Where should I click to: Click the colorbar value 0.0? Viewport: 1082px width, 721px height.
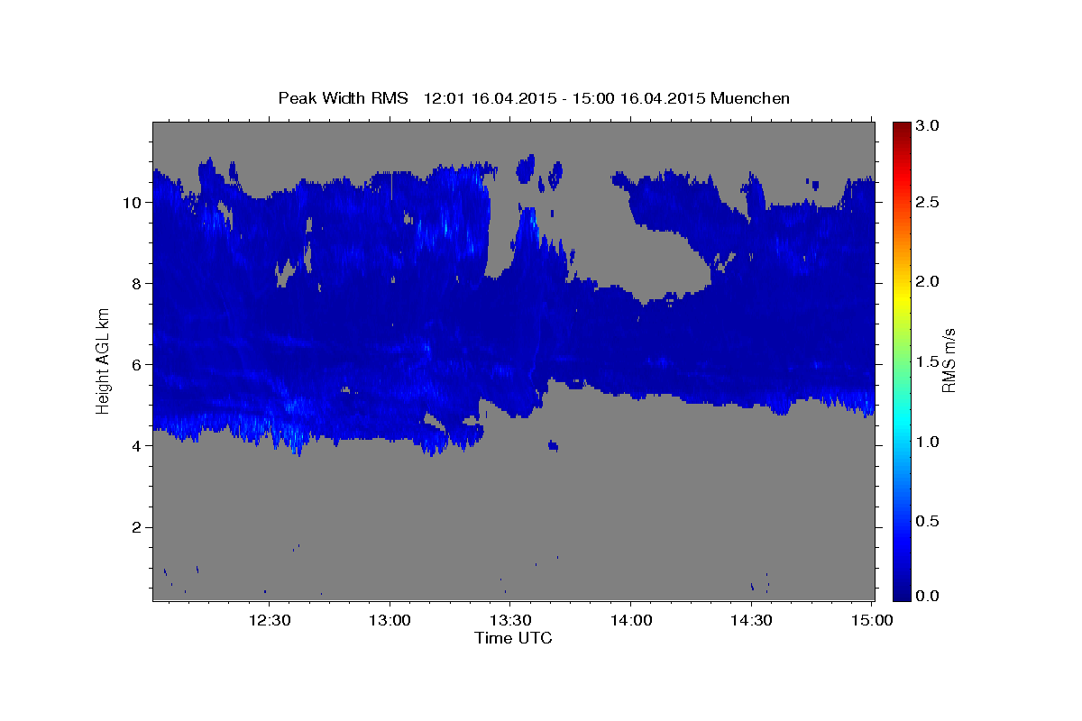pyautogui.click(x=927, y=596)
